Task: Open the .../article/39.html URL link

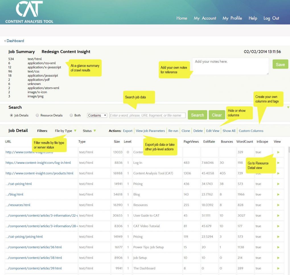Action: click(x=34, y=268)
